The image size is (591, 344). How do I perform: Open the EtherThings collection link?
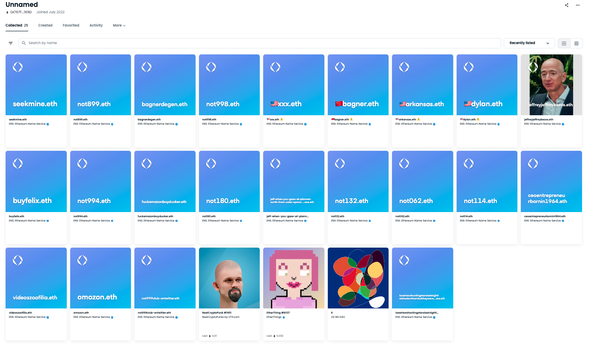click(274, 317)
